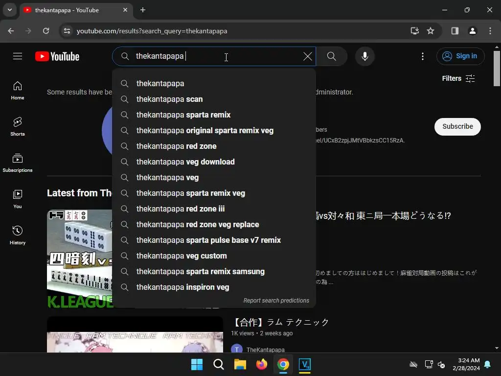Click the Sign in button

pos(460,56)
